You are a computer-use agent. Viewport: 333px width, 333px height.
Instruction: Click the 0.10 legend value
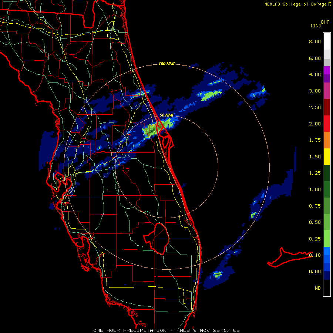pyautogui.click(x=315, y=255)
